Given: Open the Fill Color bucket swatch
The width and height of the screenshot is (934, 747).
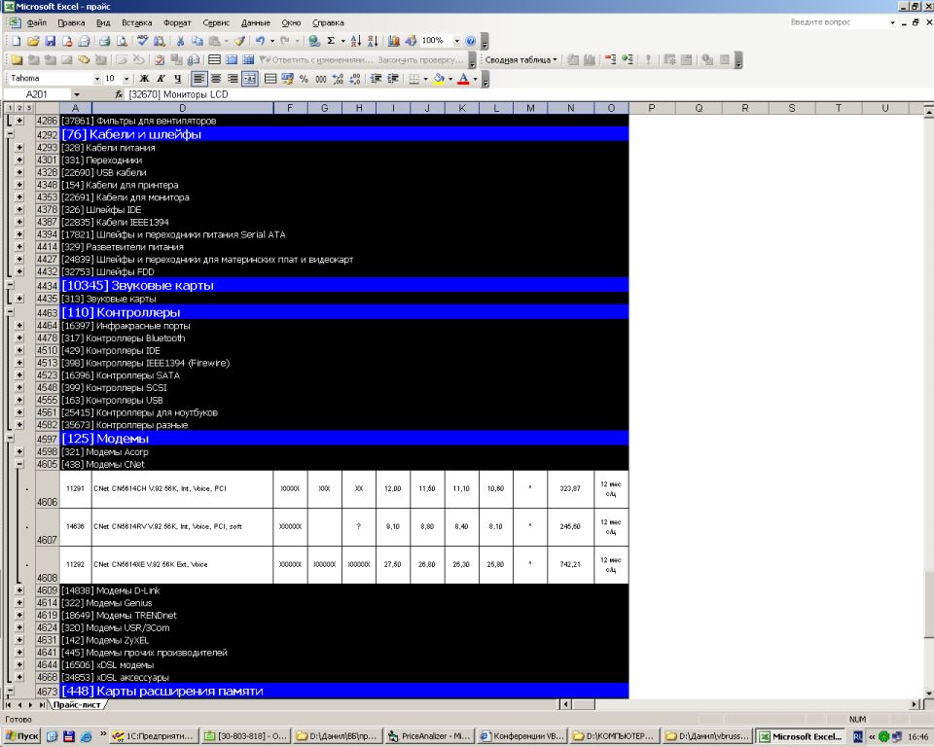Looking at the screenshot, I should tap(439, 79).
